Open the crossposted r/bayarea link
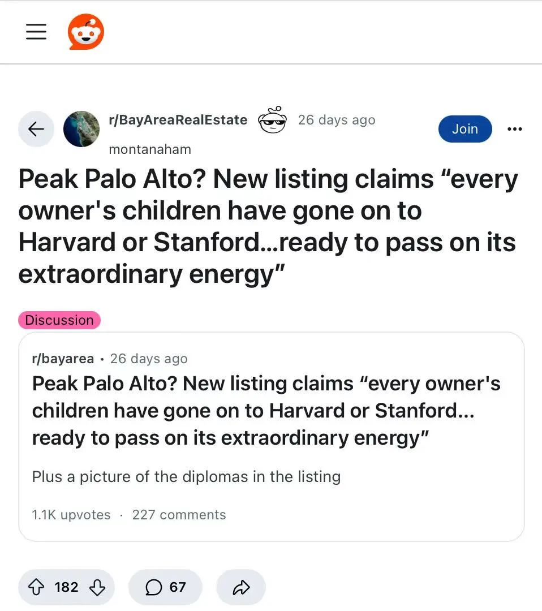542x611 pixels. pos(63,359)
